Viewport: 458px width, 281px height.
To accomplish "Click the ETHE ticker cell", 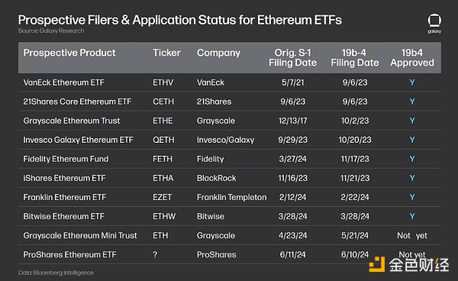I will tap(163, 121).
